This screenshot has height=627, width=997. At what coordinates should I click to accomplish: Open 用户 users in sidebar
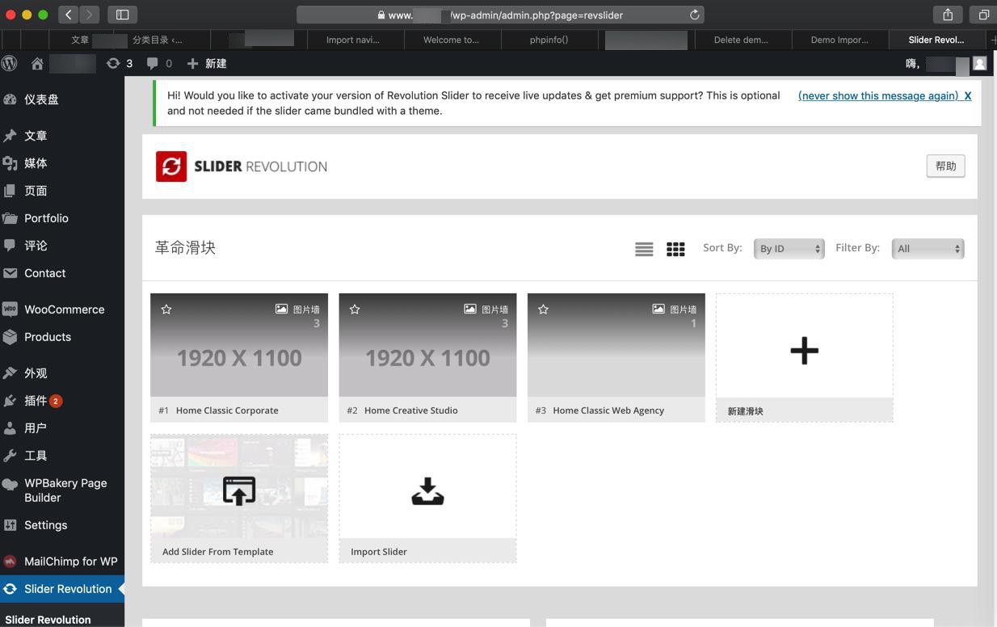62,428
